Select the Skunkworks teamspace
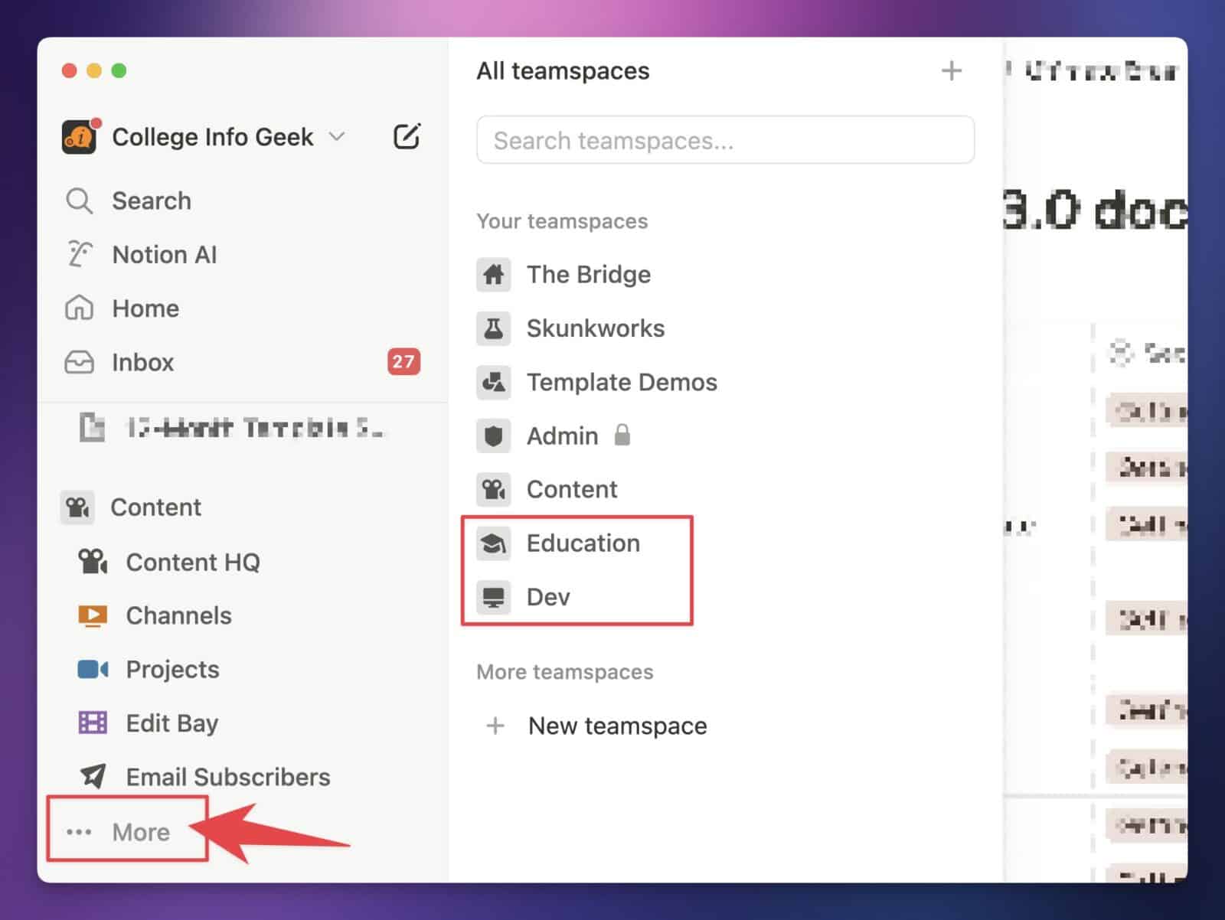1225x920 pixels. click(x=595, y=328)
